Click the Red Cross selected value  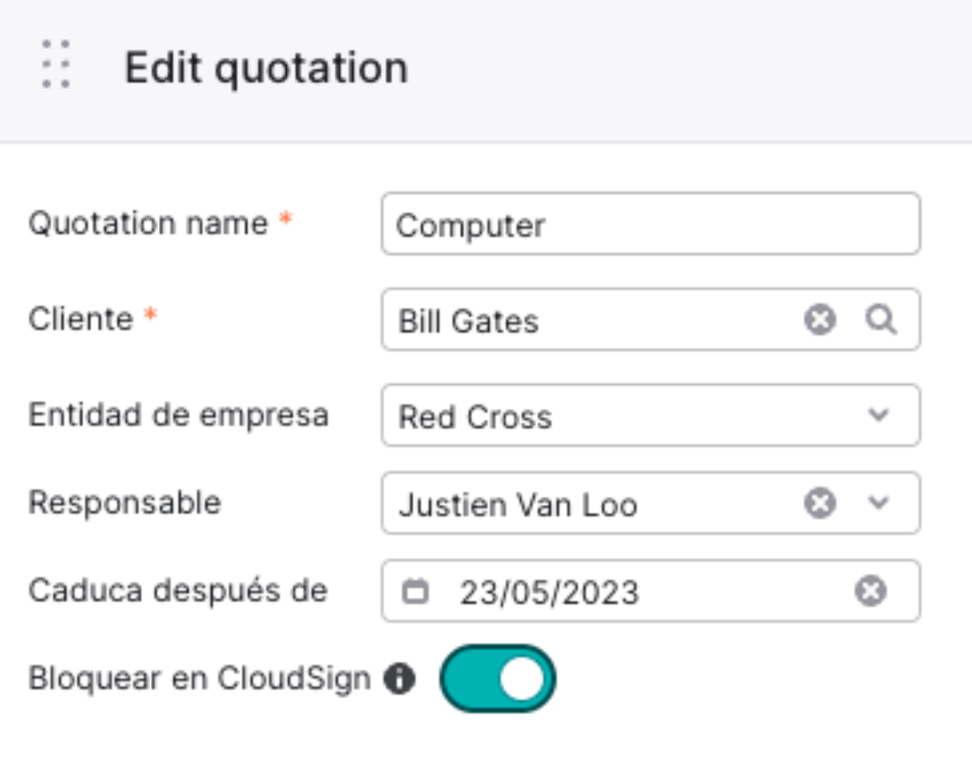click(475, 417)
